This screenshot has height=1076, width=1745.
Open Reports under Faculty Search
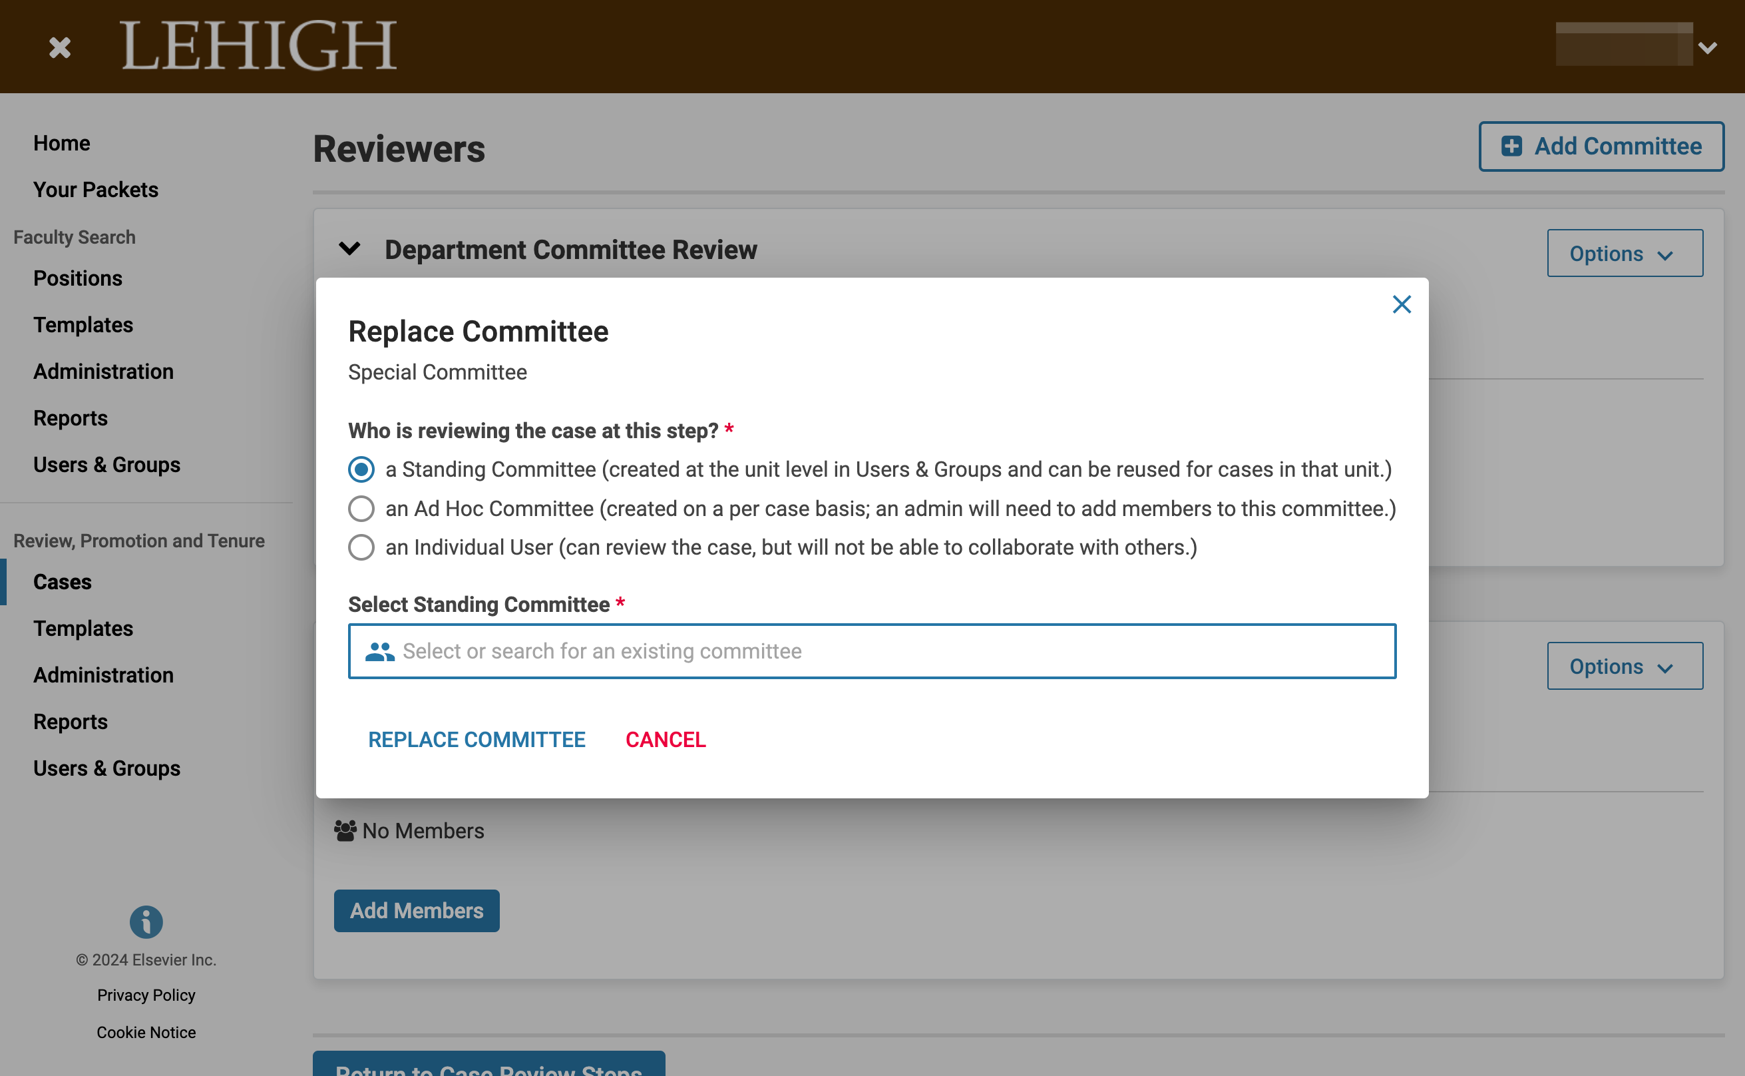click(71, 418)
